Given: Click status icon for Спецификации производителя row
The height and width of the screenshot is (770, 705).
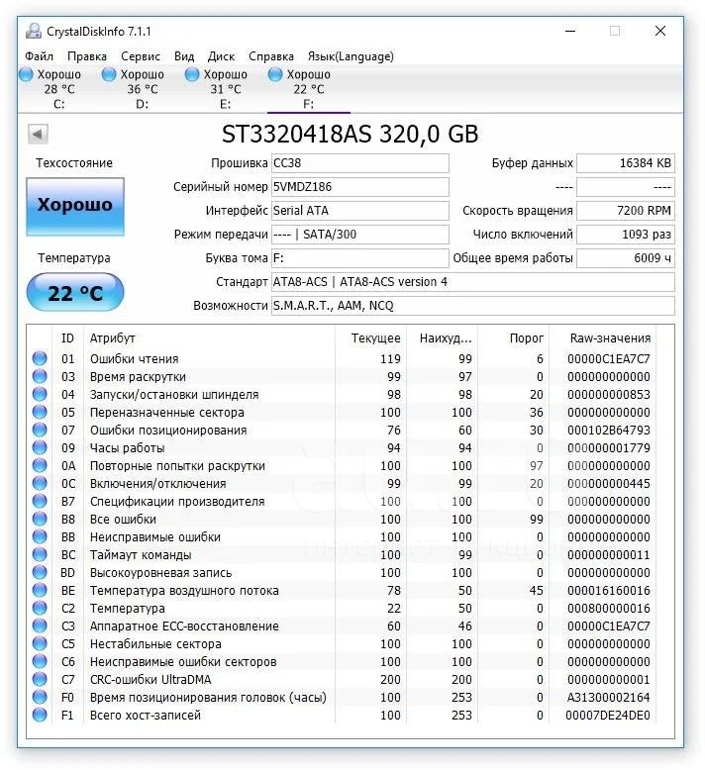Looking at the screenshot, I should pos(40,502).
